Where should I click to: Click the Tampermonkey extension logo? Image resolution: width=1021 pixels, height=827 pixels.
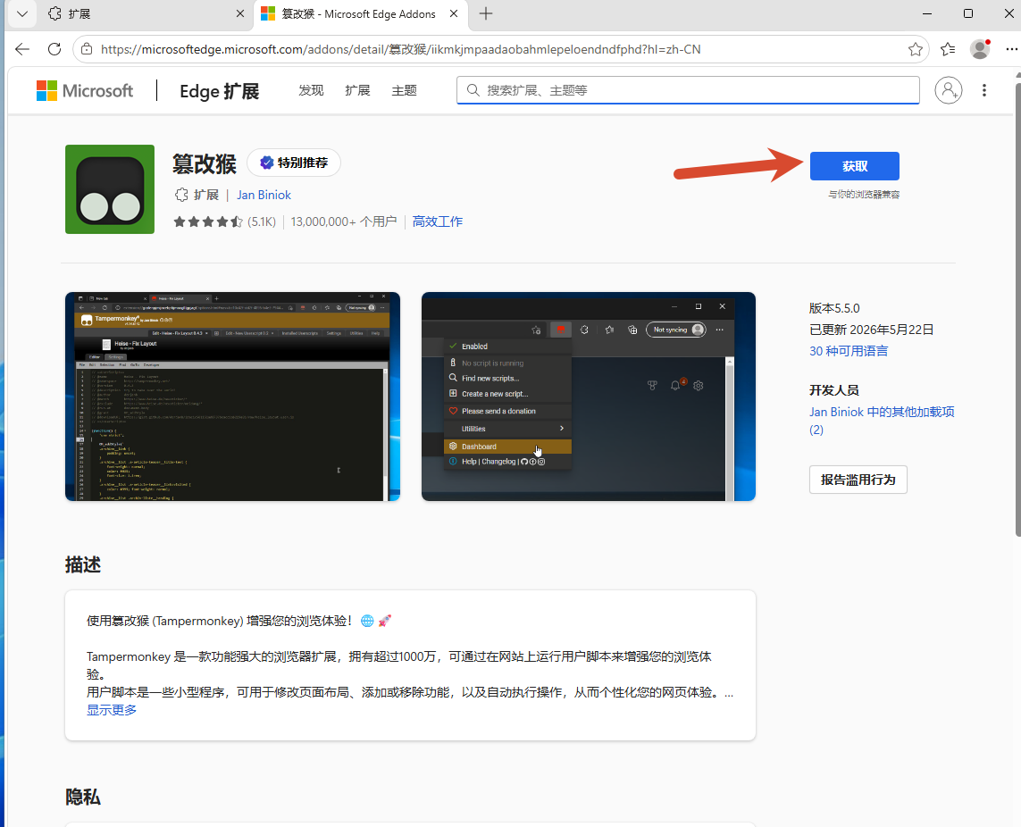click(110, 188)
